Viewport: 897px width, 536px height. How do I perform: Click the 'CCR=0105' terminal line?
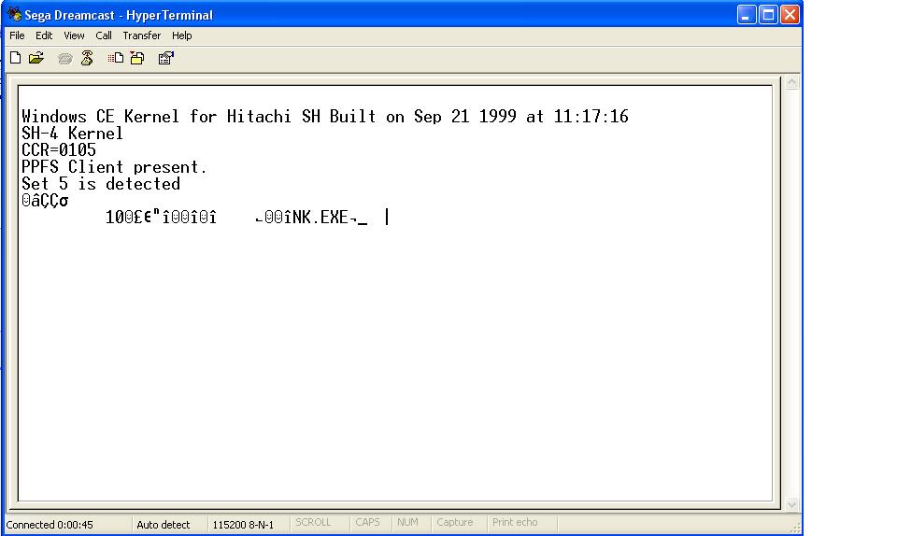tap(58, 150)
